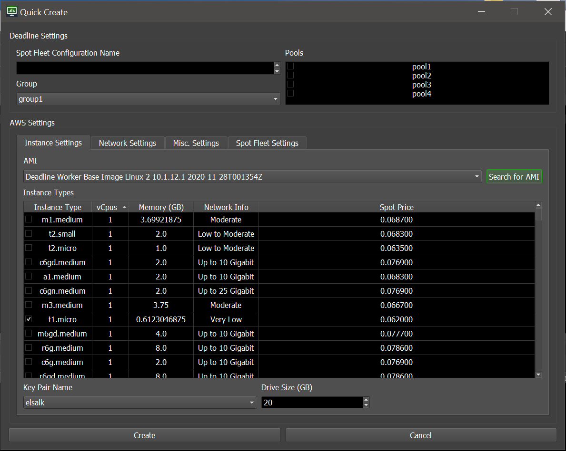Sort by the Instance Type column header

click(58, 207)
